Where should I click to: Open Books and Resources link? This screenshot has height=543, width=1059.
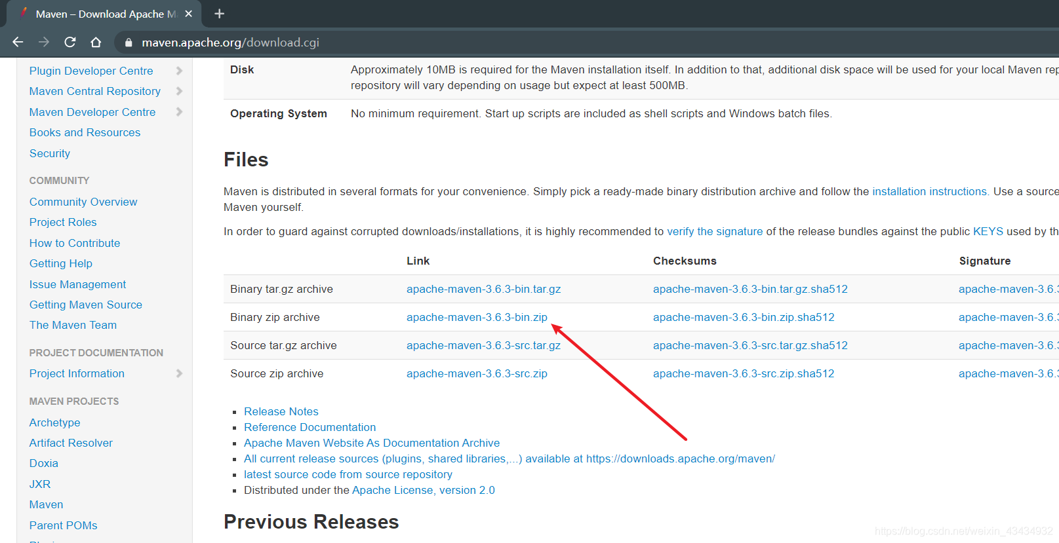(x=85, y=132)
